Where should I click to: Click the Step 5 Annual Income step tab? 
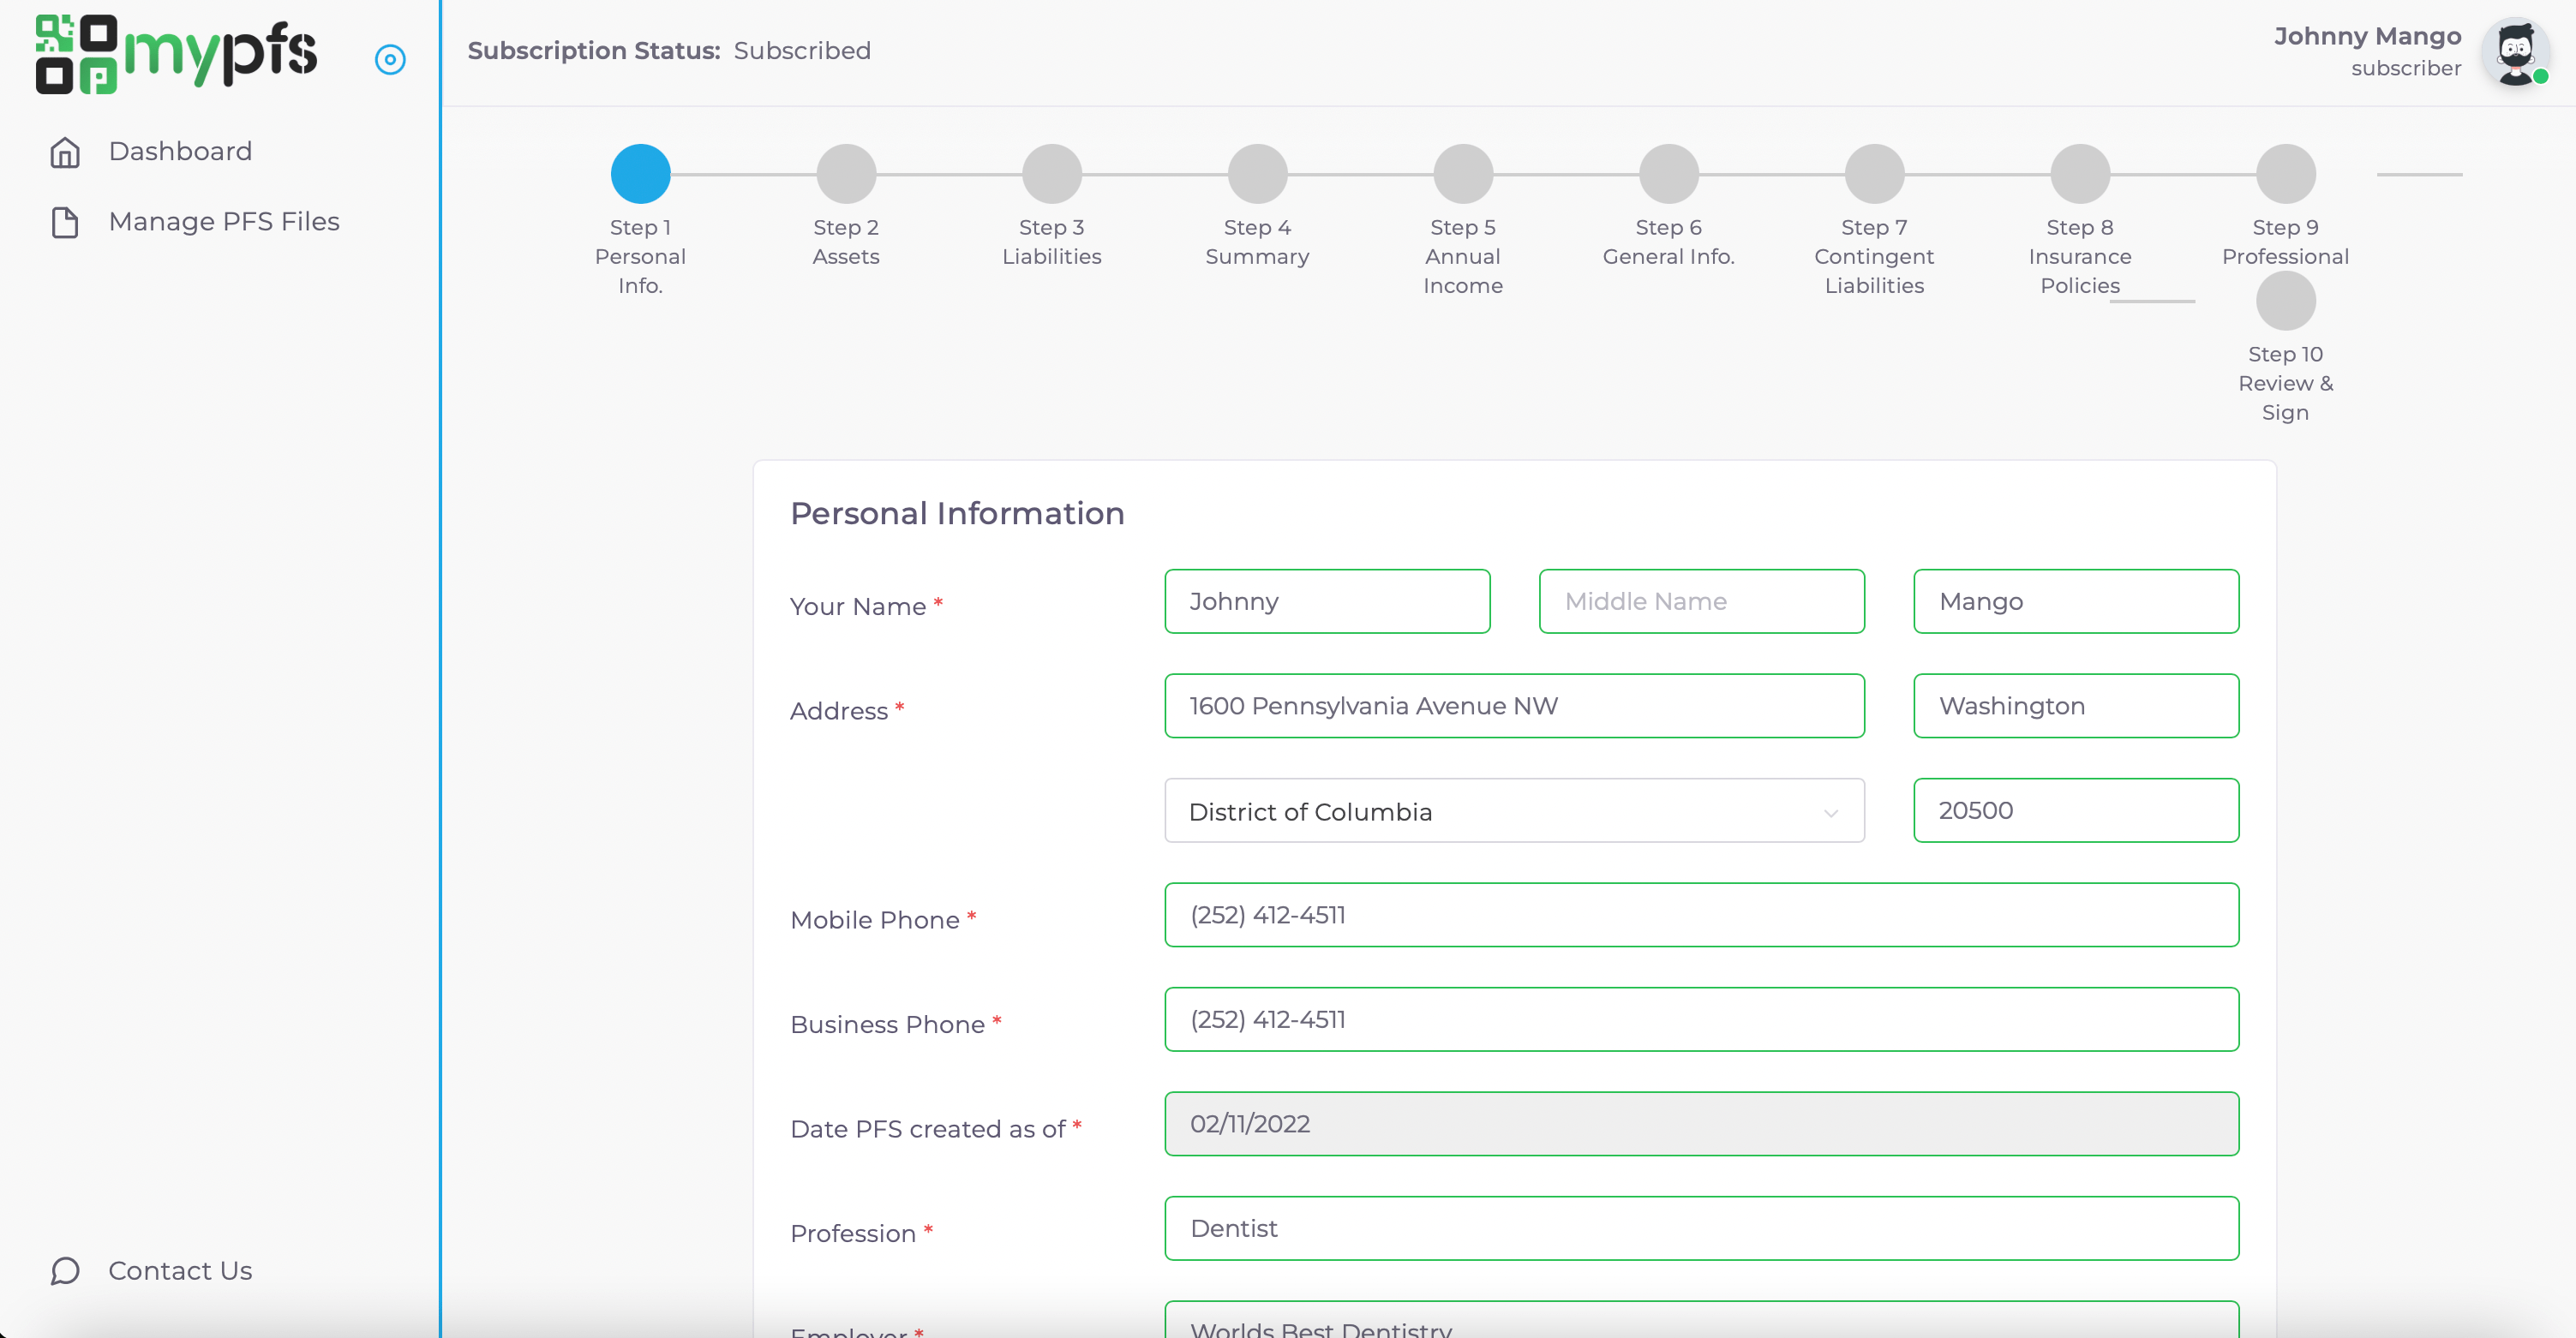(x=1464, y=170)
